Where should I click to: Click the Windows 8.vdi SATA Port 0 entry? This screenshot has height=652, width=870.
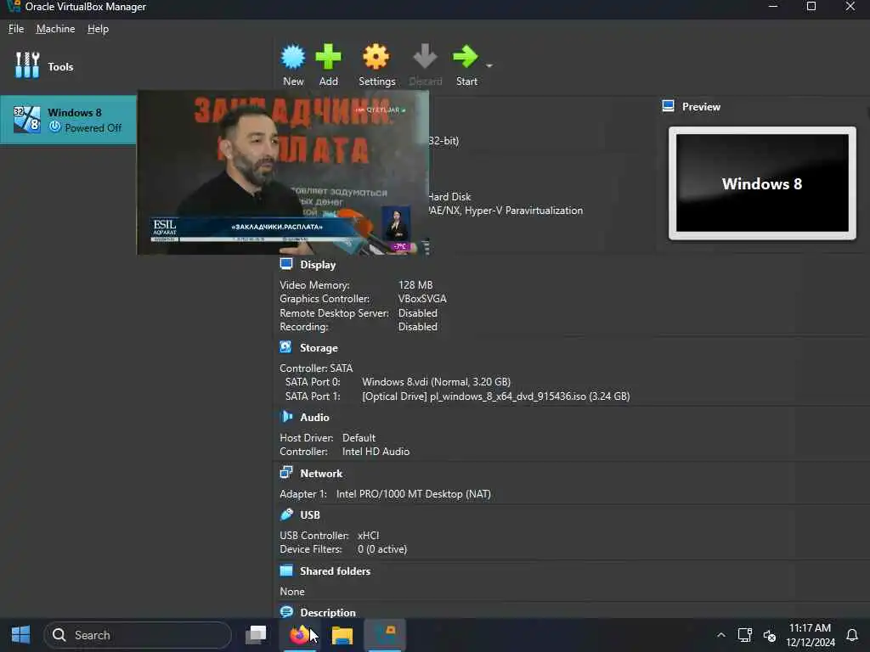pyautogui.click(x=436, y=382)
